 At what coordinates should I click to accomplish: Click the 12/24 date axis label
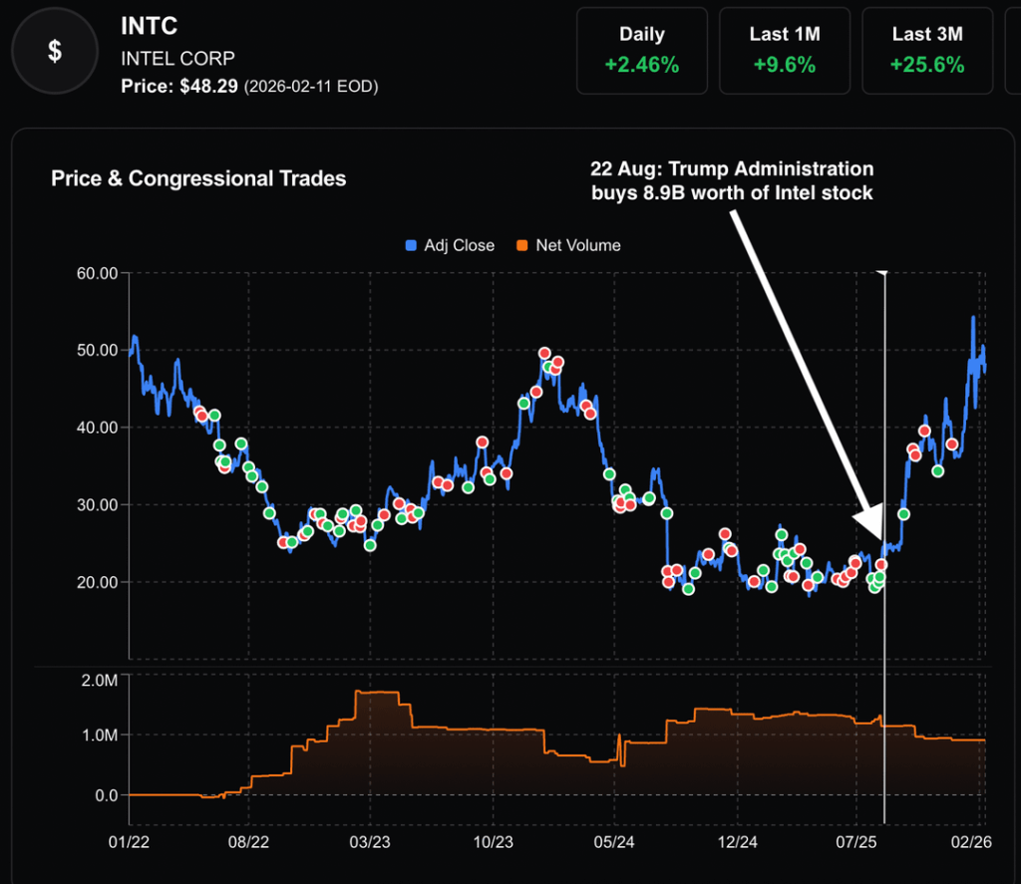(x=738, y=842)
